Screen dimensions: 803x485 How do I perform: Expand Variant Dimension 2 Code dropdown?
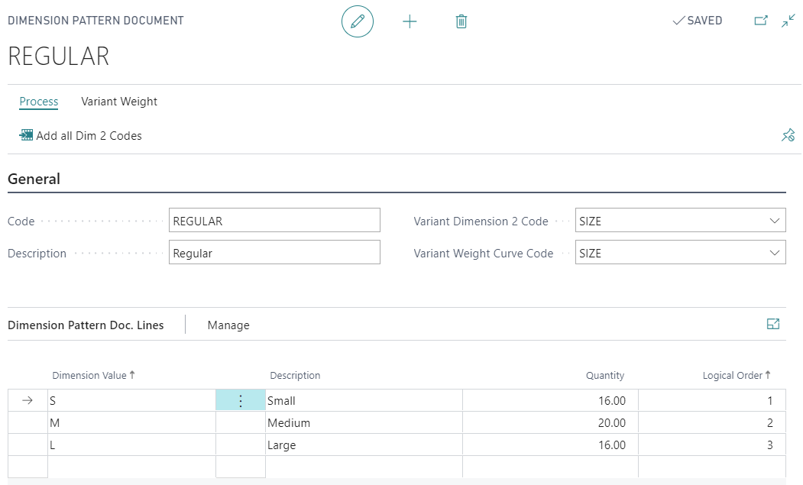(x=775, y=221)
